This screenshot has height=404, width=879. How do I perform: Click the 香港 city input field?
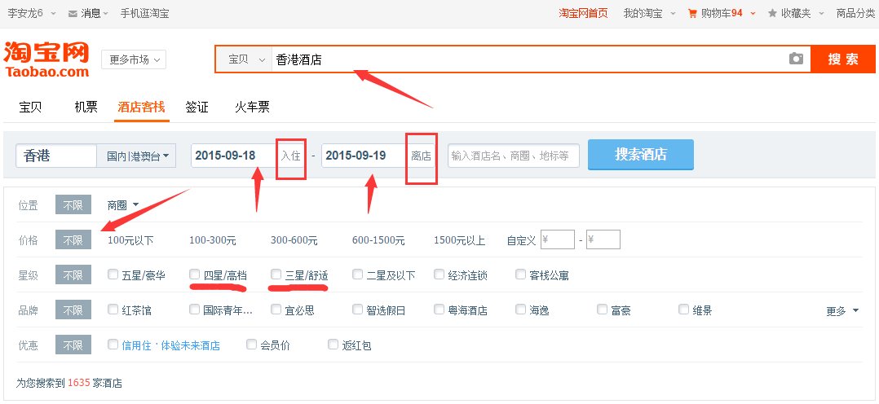[x=56, y=156]
